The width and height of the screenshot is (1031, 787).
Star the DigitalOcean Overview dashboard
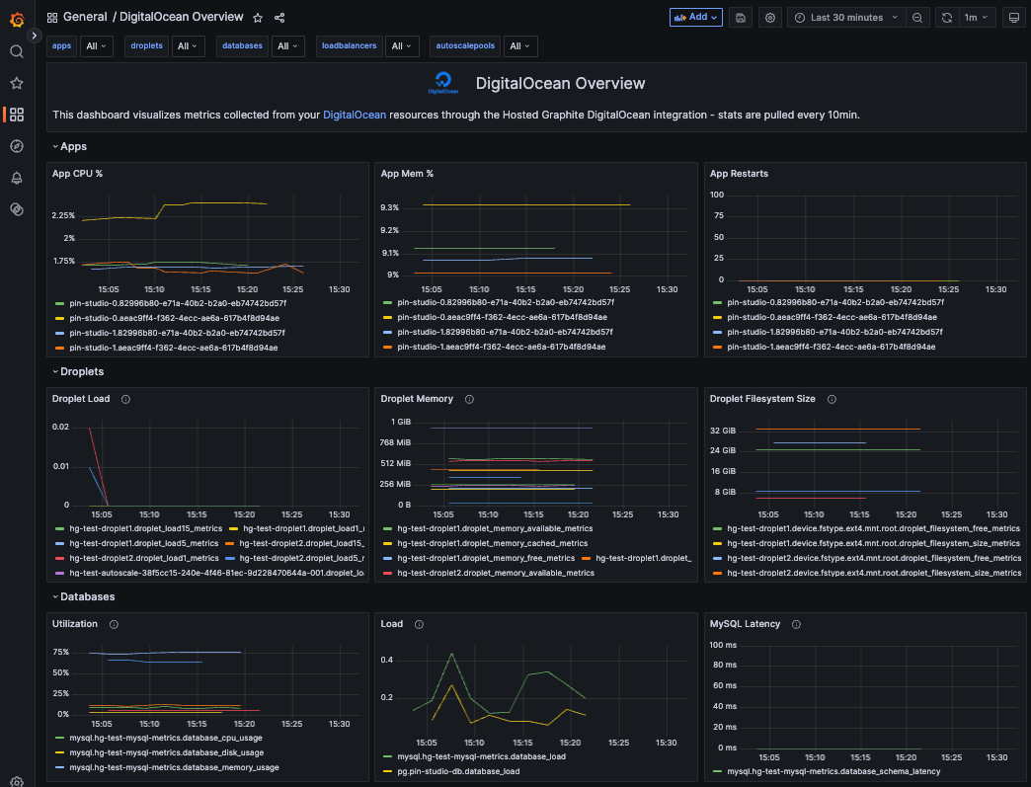pyautogui.click(x=258, y=18)
